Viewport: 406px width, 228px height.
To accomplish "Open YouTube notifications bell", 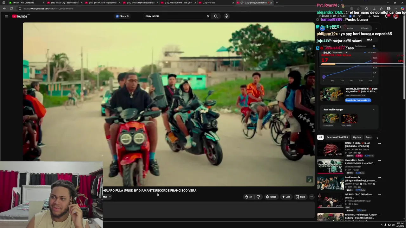I will click(387, 16).
